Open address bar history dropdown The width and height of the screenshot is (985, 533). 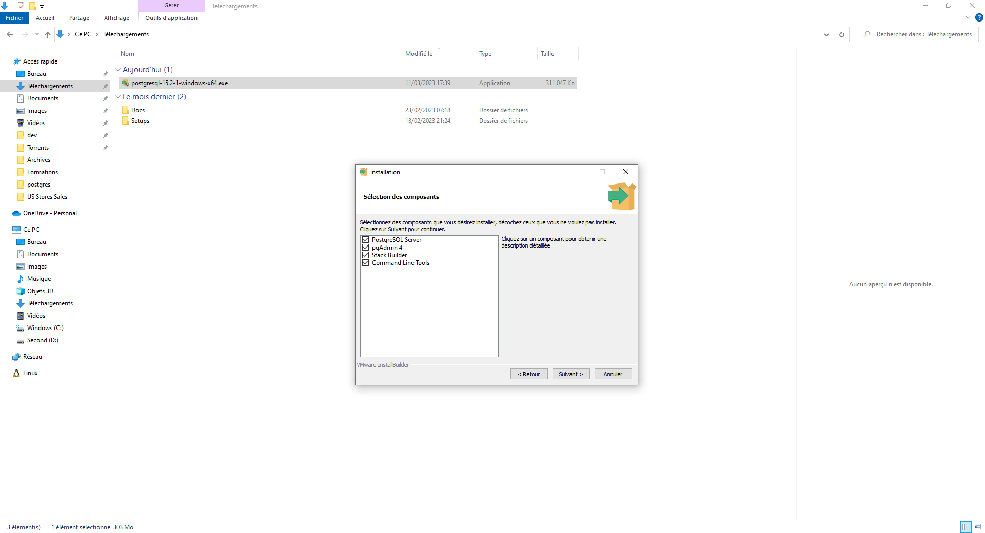826,34
